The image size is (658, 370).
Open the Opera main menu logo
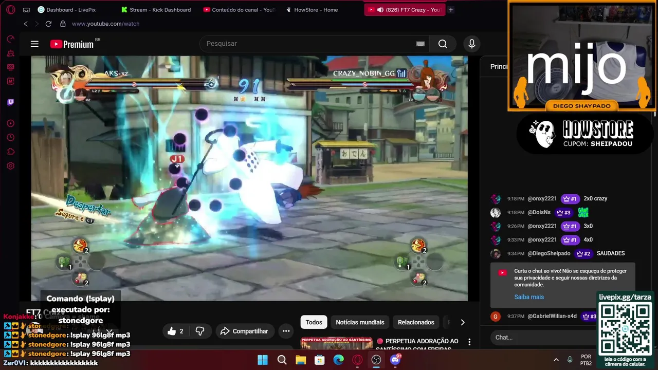[10, 10]
